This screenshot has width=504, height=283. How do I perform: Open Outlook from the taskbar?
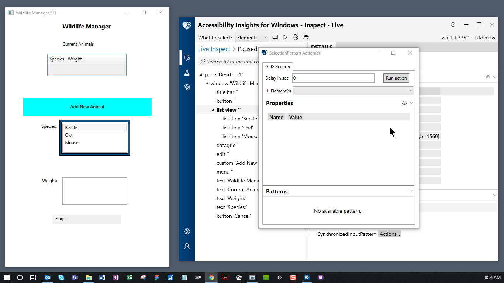click(x=48, y=277)
